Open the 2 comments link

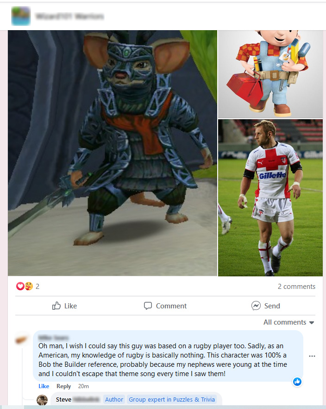296,287
